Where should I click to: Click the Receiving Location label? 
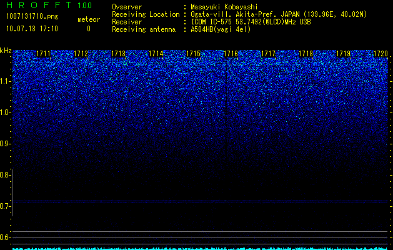pyautogui.click(x=146, y=14)
